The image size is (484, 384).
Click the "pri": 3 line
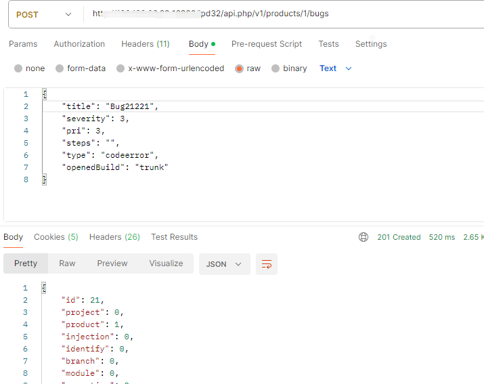[83, 131]
